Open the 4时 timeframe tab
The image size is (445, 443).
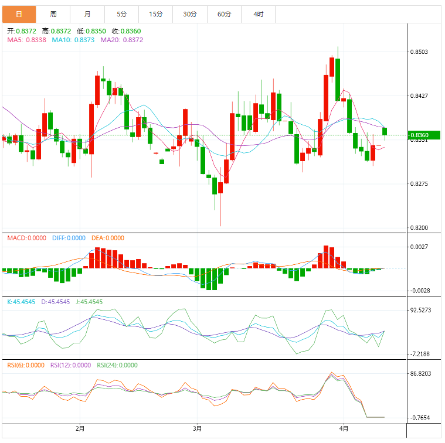[258, 14]
